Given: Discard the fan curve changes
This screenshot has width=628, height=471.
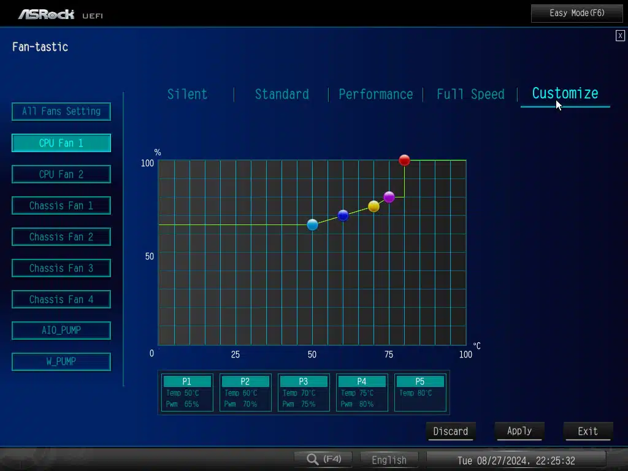Looking at the screenshot, I should point(451,431).
